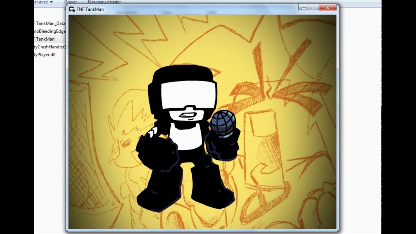Screen dimensions: 416x234
Task: Close the FNF TankMan window
Action: (x=327, y=8)
